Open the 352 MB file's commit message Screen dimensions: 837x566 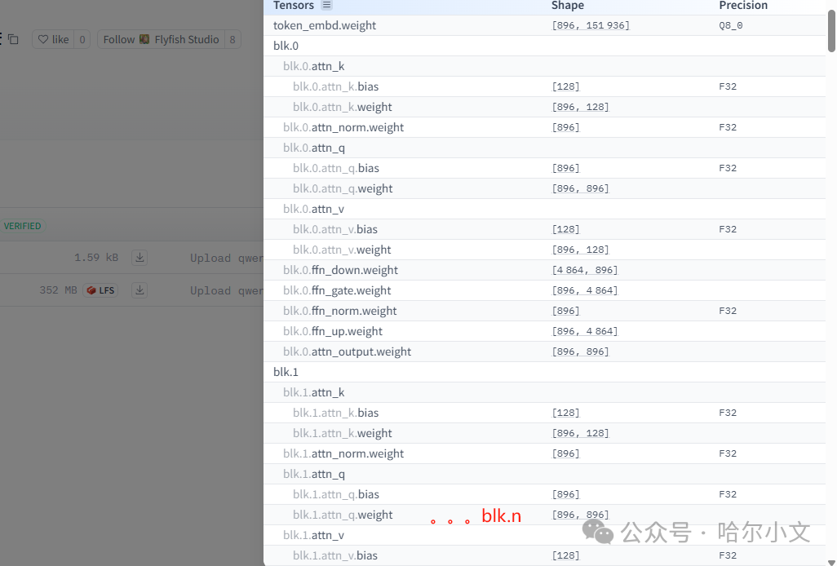[226, 290]
